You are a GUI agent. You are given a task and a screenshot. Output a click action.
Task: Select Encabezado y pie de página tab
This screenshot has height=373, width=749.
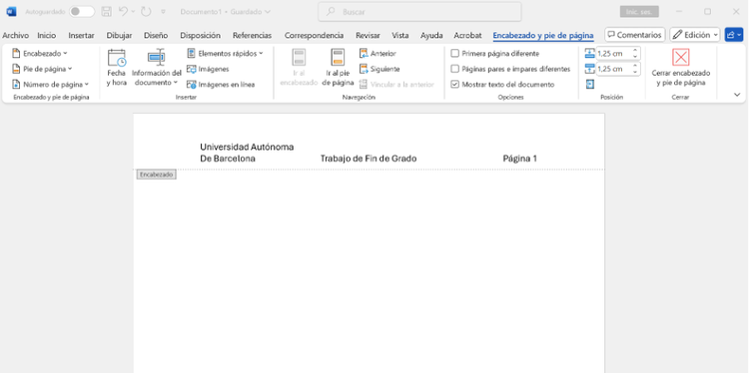(x=543, y=35)
